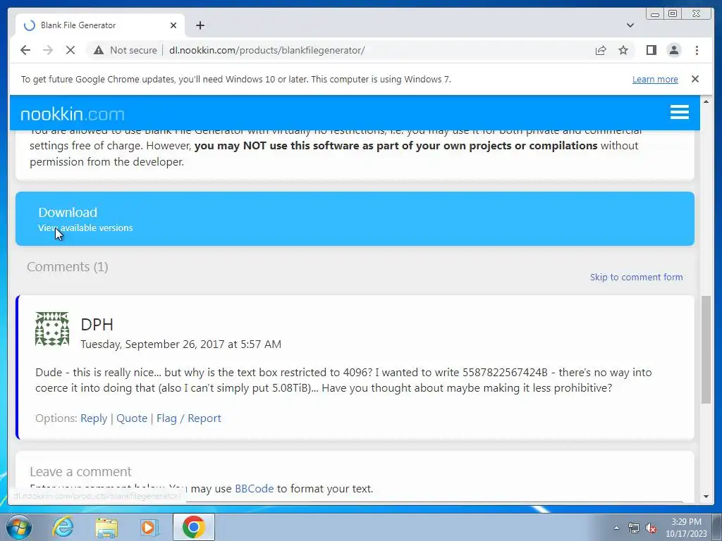
Task: Dismiss the Chrome update notice
Action: [x=695, y=79]
